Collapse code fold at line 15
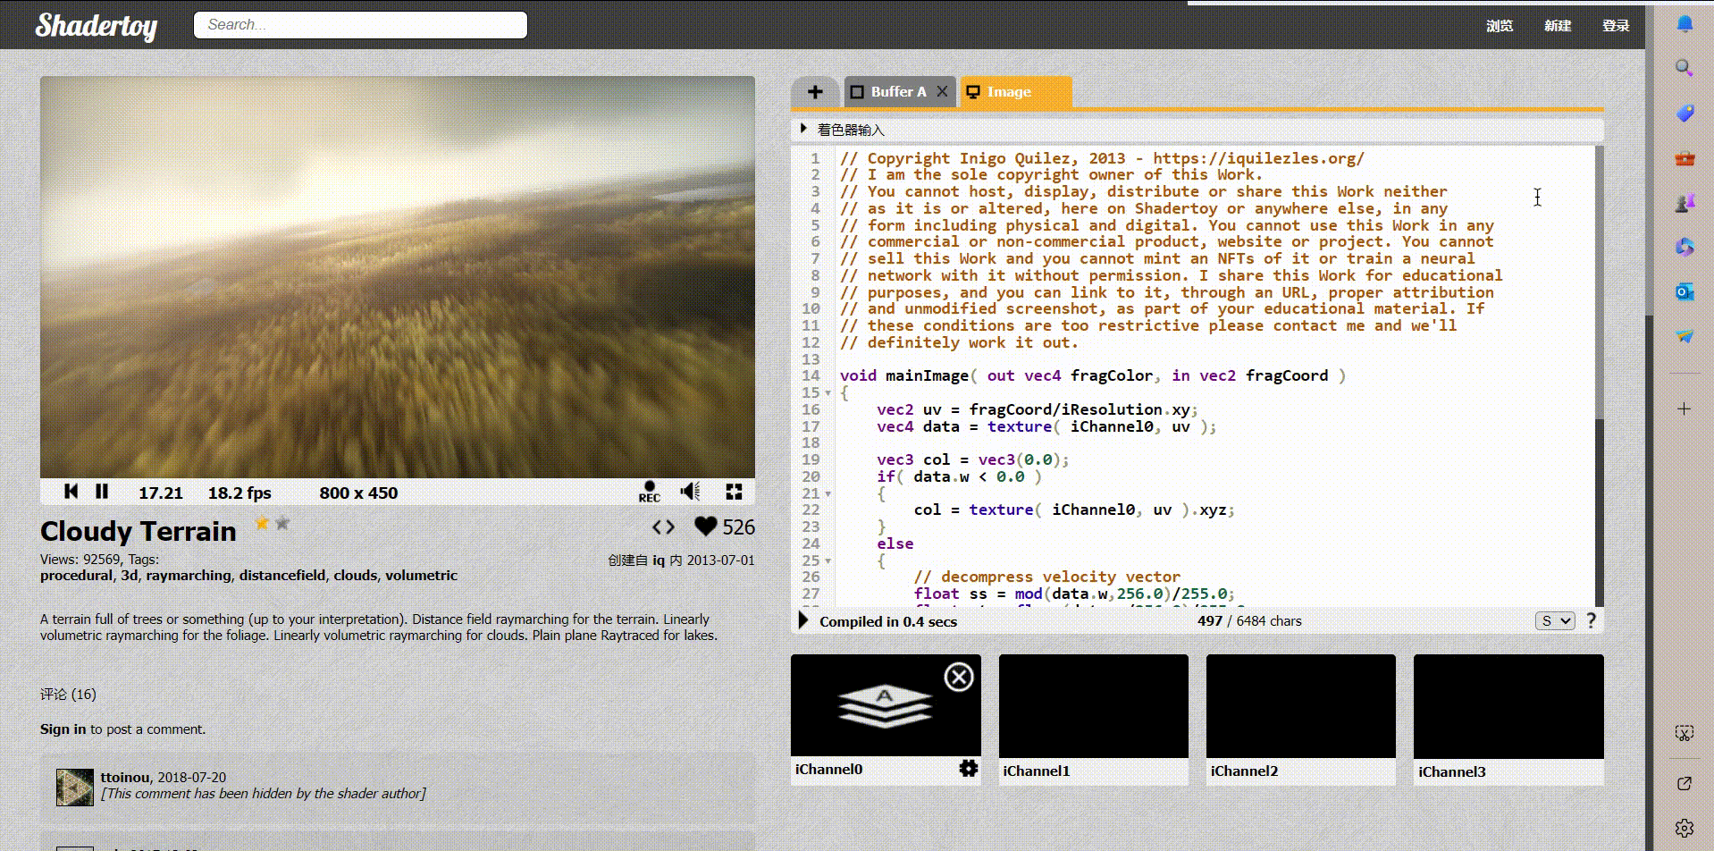The width and height of the screenshot is (1714, 851). (828, 393)
